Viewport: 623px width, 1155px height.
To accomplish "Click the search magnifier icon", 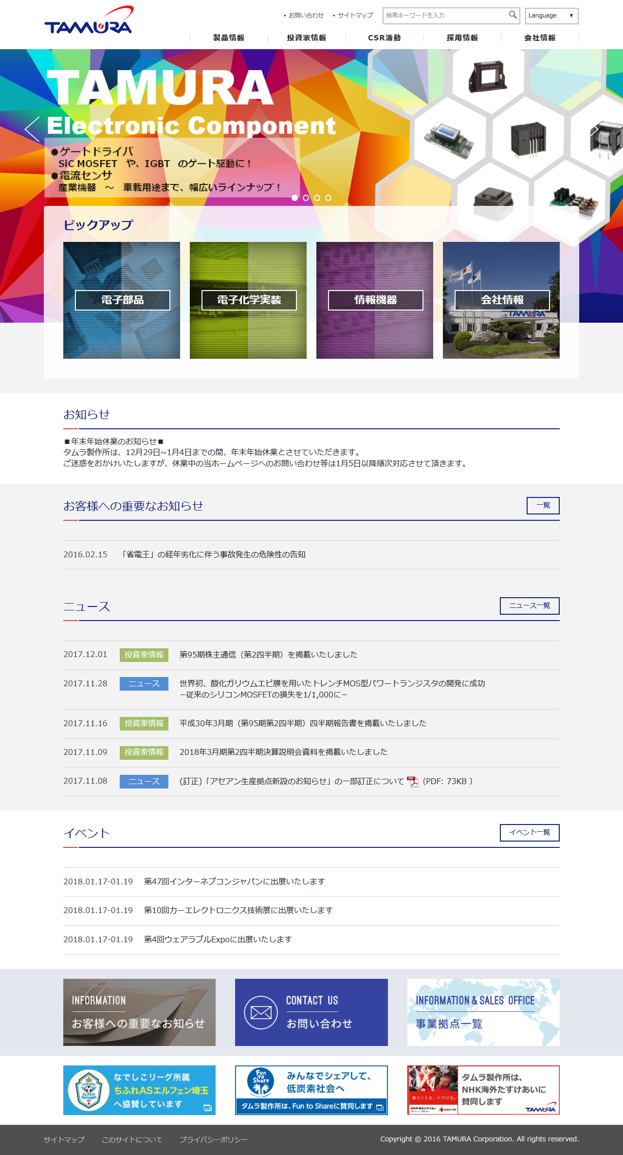I will click(513, 15).
